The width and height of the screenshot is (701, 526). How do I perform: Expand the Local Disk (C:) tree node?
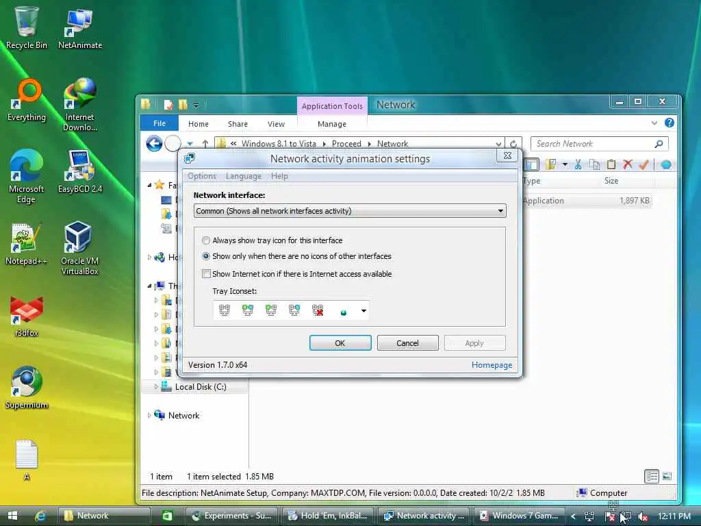pyautogui.click(x=155, y=386)
